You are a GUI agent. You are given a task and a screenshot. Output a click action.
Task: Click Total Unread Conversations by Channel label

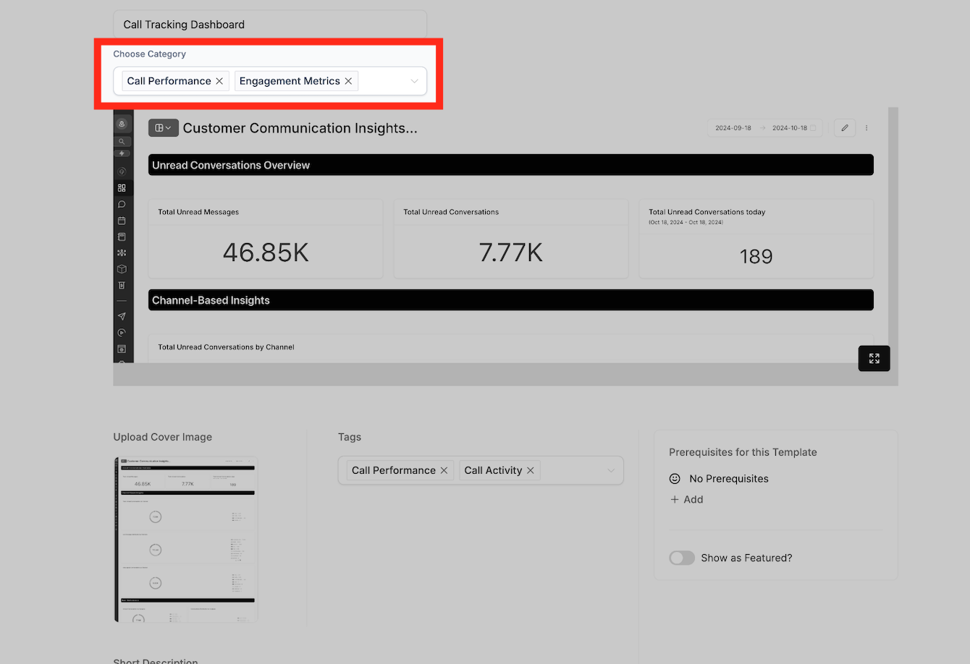click(226, 347)
